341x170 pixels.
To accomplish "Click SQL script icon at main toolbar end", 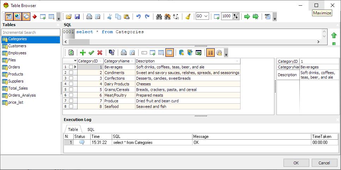I will [268, 17].
